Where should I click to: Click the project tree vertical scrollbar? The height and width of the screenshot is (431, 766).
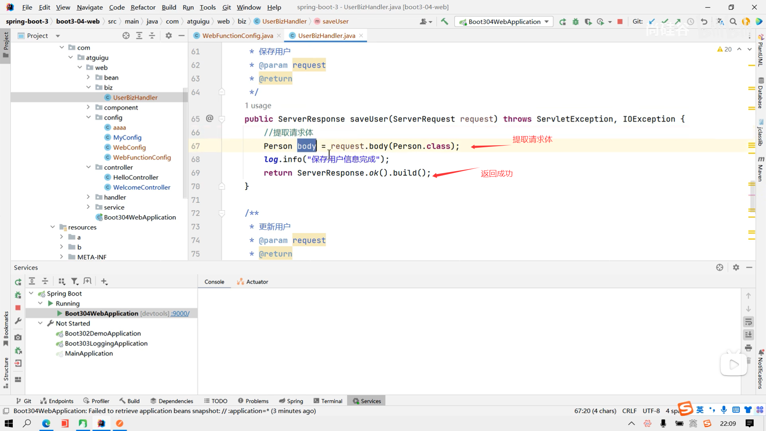185,144
